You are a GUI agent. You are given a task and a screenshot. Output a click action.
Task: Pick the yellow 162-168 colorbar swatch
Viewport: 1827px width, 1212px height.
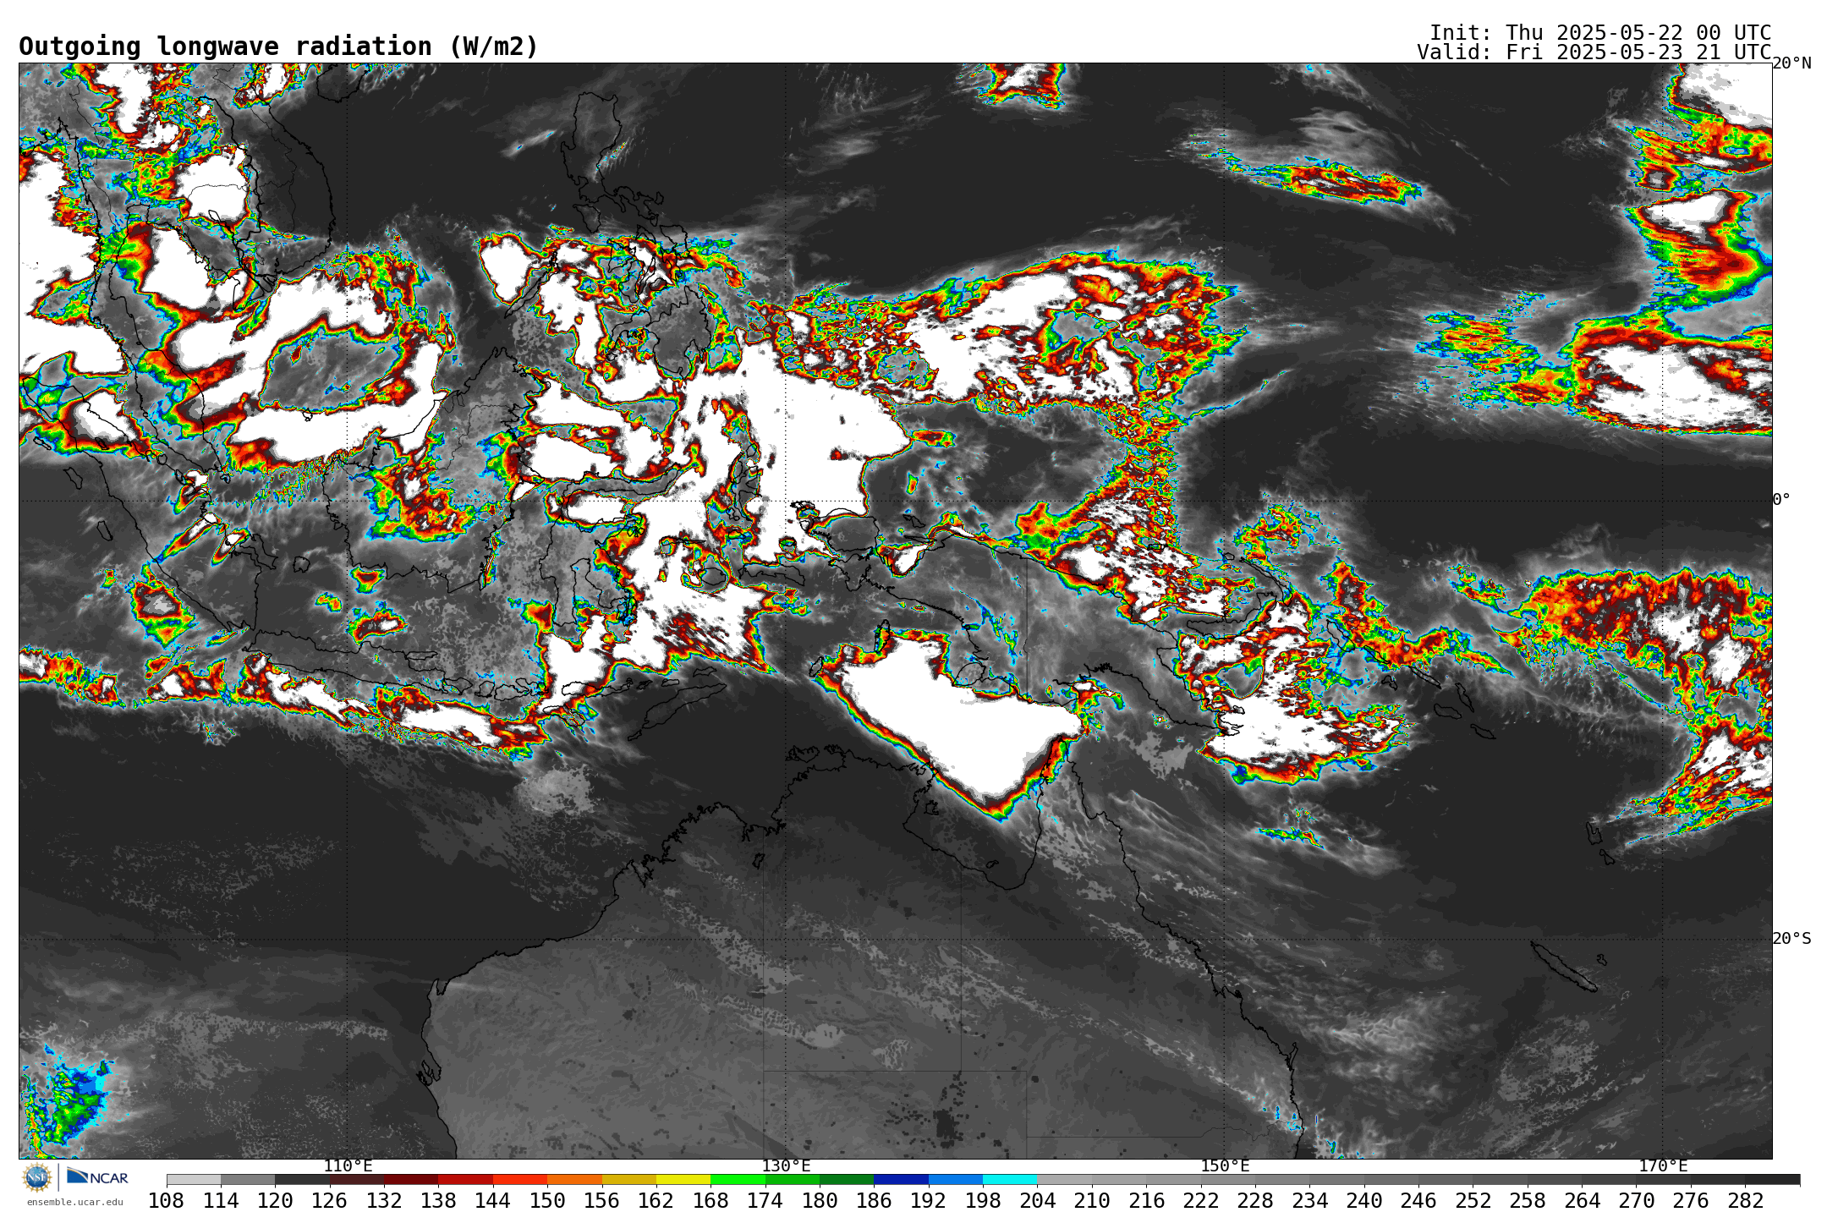coord(683,1179)
